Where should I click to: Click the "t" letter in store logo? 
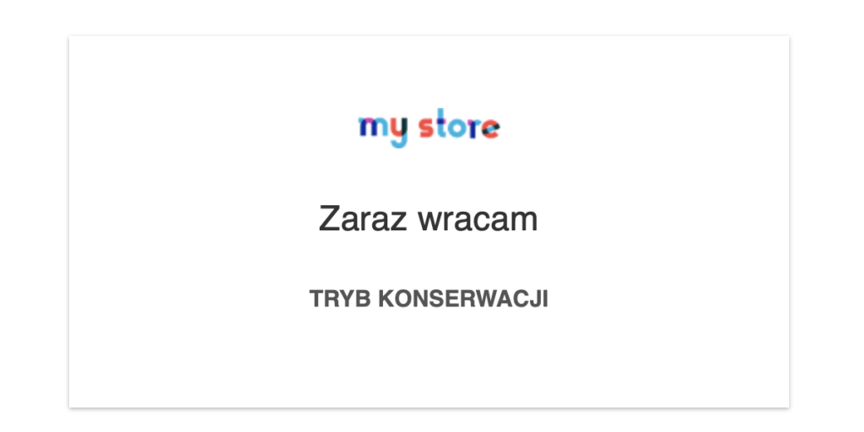[440, 123]
